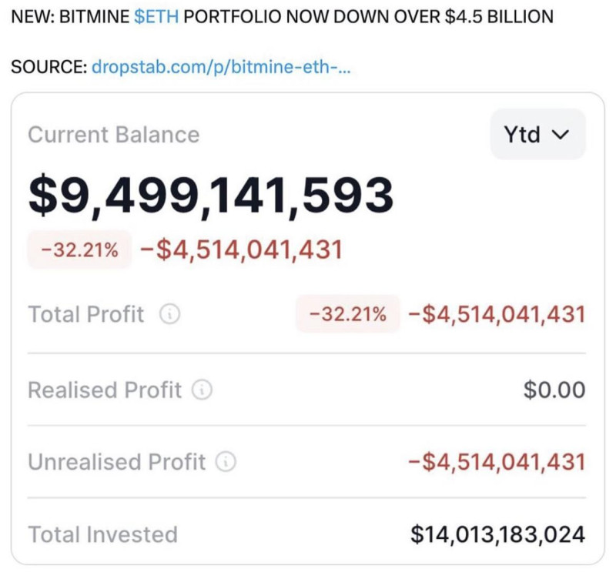Image resolution: width=616 pixels, height=579 pixels.
Task: Click the Total Profit label text
Action: pyautogui.click(x=85, y=314)
